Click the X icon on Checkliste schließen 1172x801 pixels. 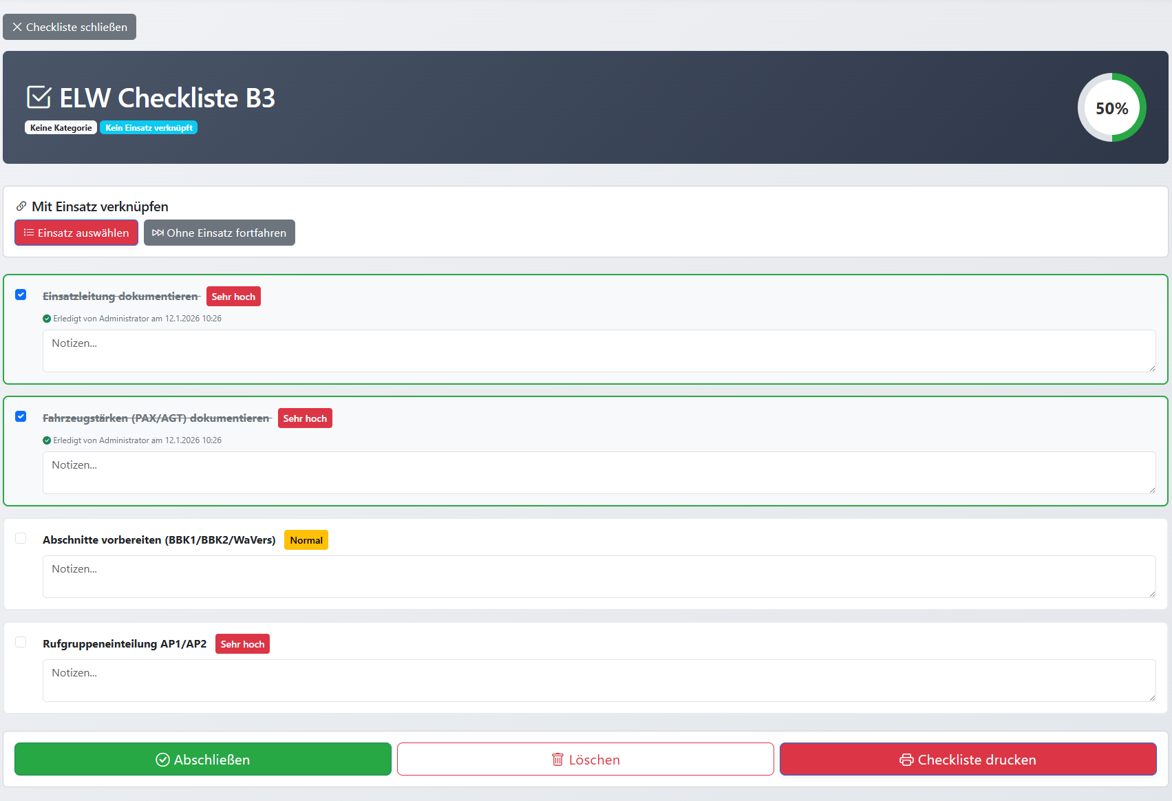click(x=17, y=26)
